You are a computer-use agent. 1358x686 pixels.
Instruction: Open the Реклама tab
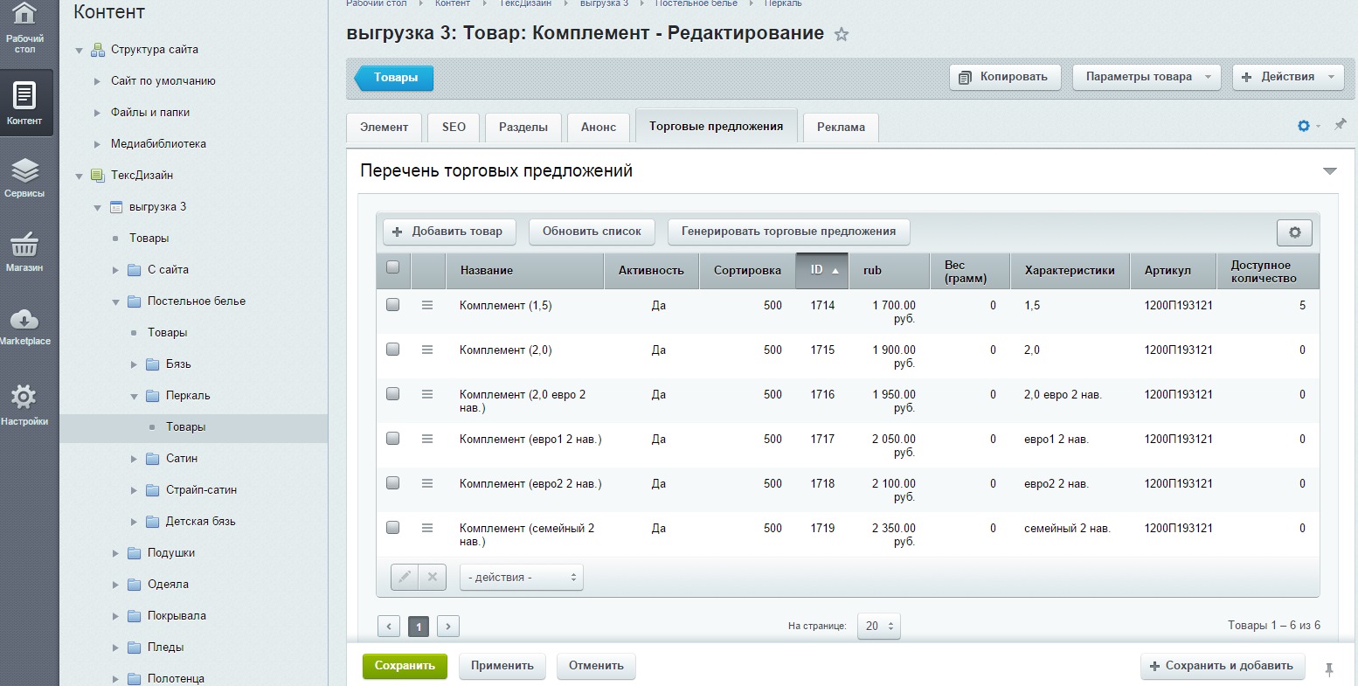pyautogui.click(x=841, y=127)
